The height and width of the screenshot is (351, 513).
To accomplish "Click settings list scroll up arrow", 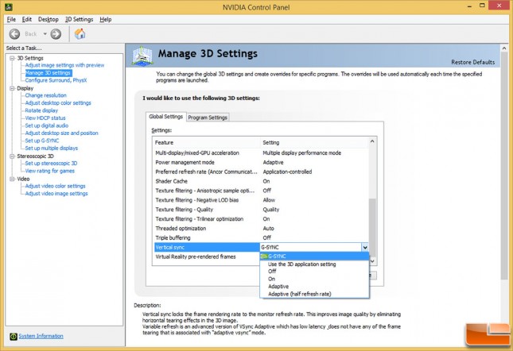I will coord(372,141).
